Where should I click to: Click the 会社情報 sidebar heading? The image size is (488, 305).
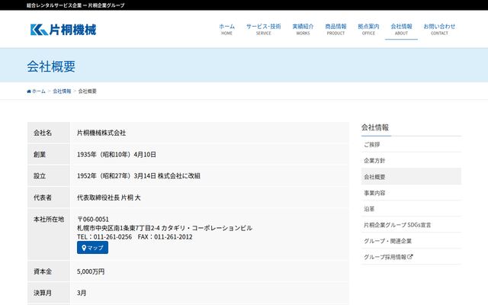374,127
